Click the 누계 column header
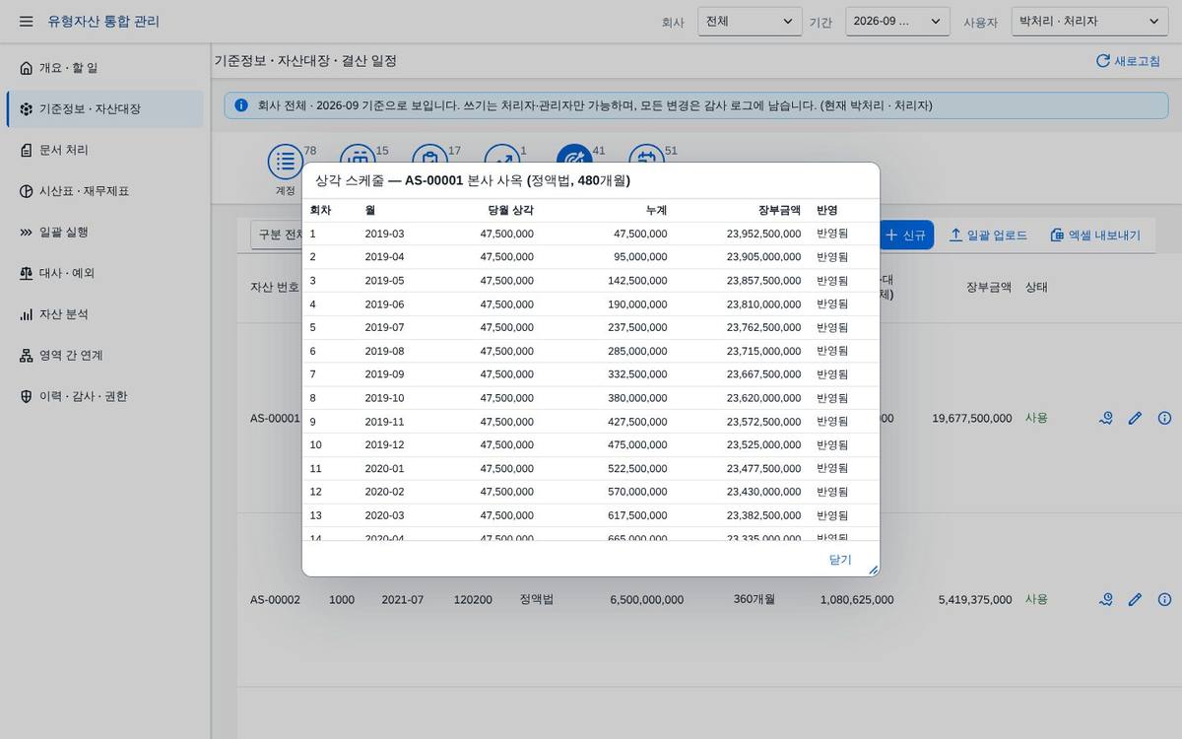The width and height of the screenshot is (1182, 739). [x=656, y=210]
